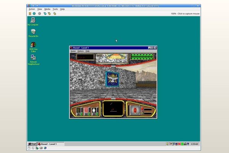Click the red hovercraft direction indicator
This screenshot has width=229, height=153.
coord(135,110)
